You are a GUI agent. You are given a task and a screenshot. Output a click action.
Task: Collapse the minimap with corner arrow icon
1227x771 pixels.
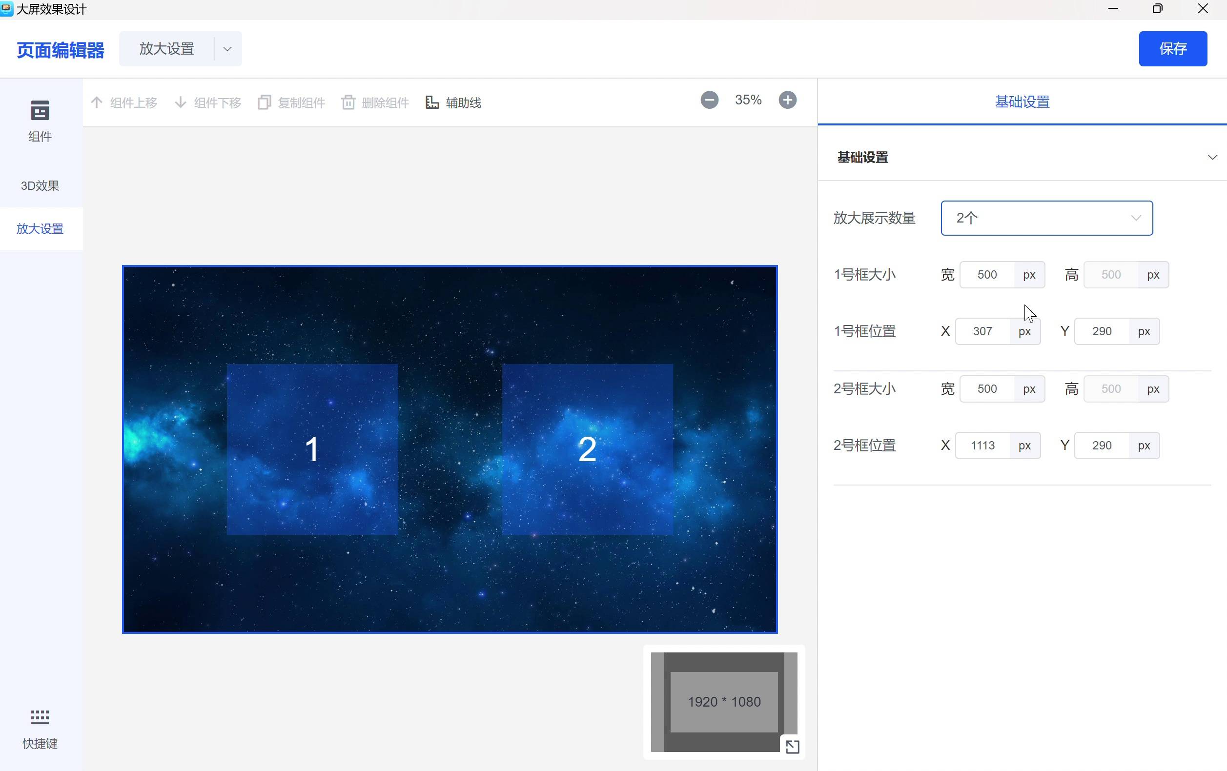(792, 747)
